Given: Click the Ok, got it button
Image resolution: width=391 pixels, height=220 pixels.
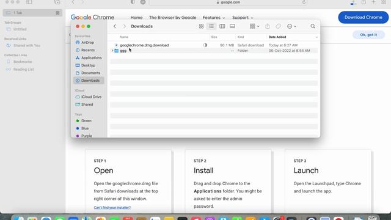Looking at the screenshot, I should coord(368,35).
